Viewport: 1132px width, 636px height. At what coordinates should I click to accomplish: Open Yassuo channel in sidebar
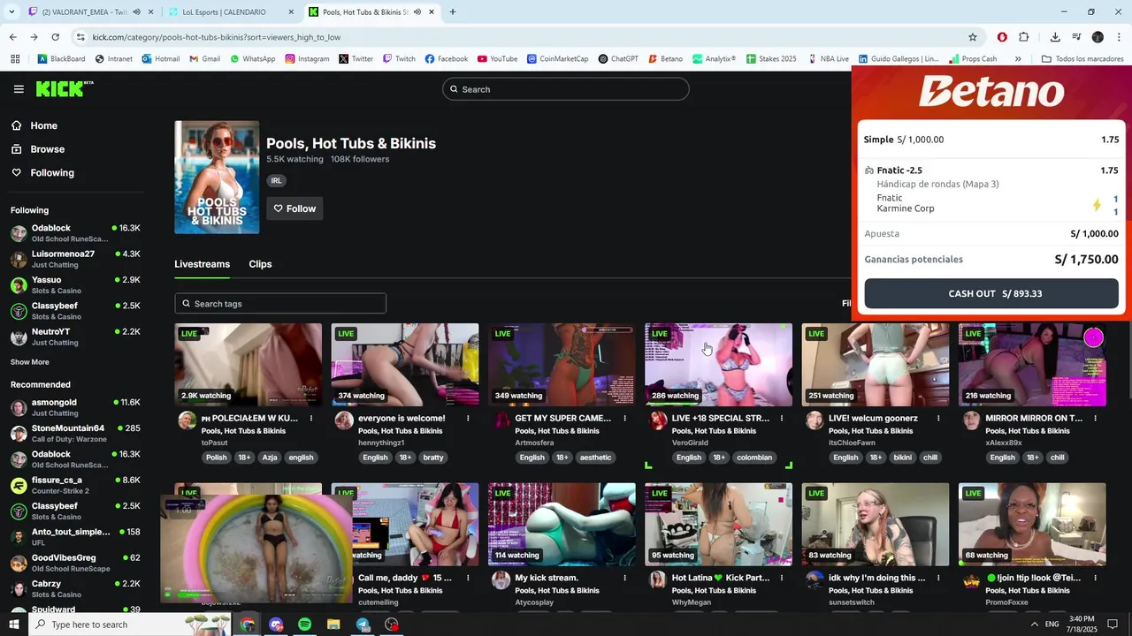(x=75, y=284)
